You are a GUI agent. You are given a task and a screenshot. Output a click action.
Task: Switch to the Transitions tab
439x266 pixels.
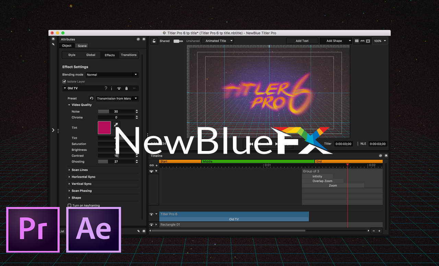pos(129,55)
